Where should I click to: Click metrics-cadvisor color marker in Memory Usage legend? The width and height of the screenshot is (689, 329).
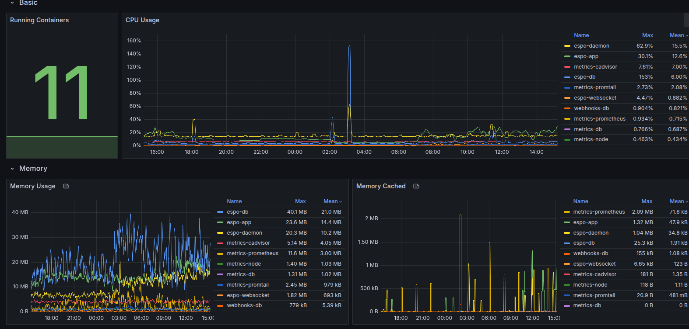(220, 243)
